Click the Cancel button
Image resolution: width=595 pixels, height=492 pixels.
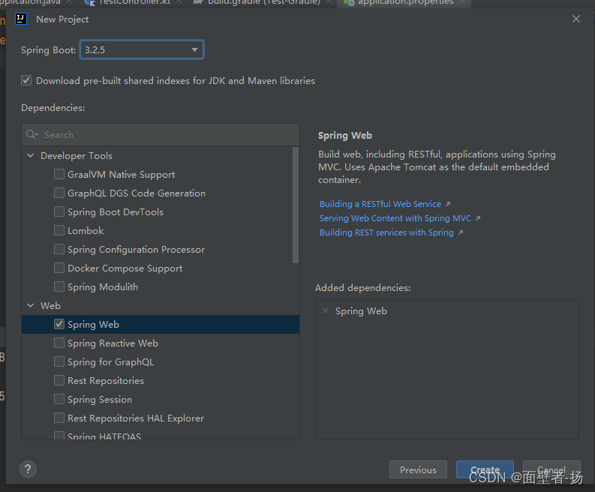(x=551, y=469)
